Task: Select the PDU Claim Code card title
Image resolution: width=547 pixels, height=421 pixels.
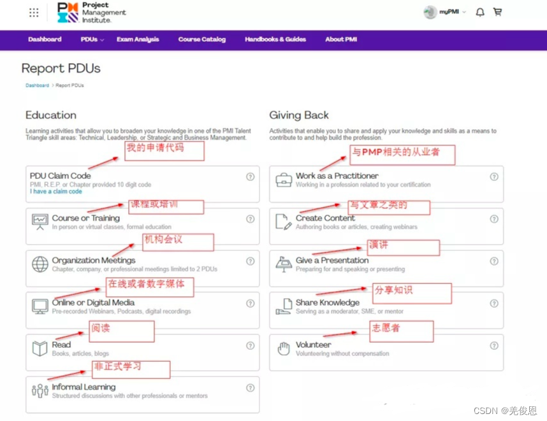Action: (60, 176)
